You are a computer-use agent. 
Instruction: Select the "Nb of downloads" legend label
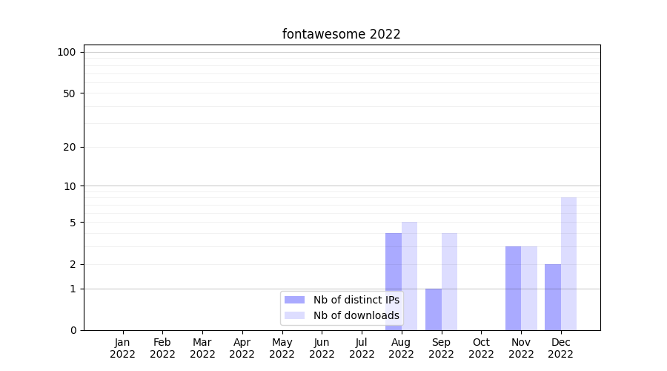pos(356,315)
